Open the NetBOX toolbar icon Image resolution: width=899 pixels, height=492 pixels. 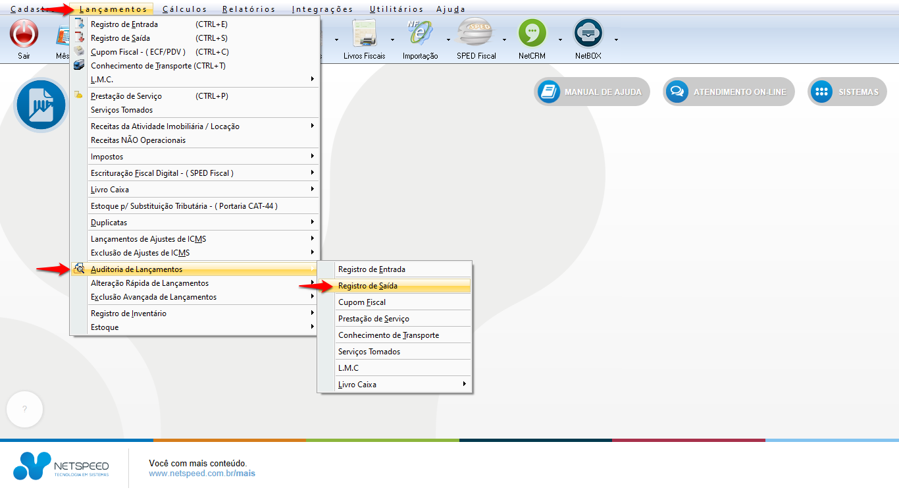pos(588,34)
